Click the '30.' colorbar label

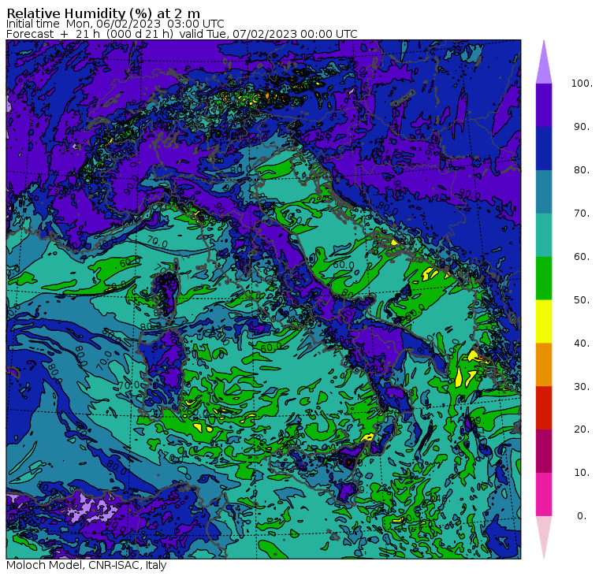click(582, 387)
